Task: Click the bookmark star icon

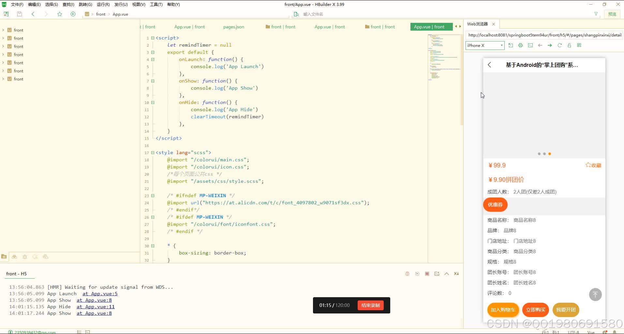Action: click(x=60, y=14)
